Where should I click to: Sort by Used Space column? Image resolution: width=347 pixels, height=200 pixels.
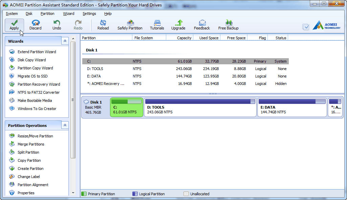(x=207, y=38)
